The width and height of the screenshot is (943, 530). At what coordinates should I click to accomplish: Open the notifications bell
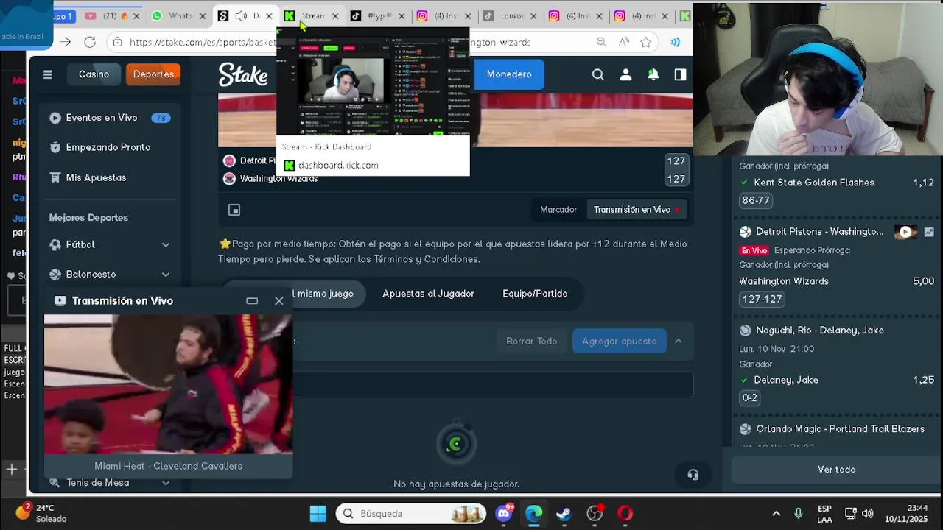click(x=653, y=74)
